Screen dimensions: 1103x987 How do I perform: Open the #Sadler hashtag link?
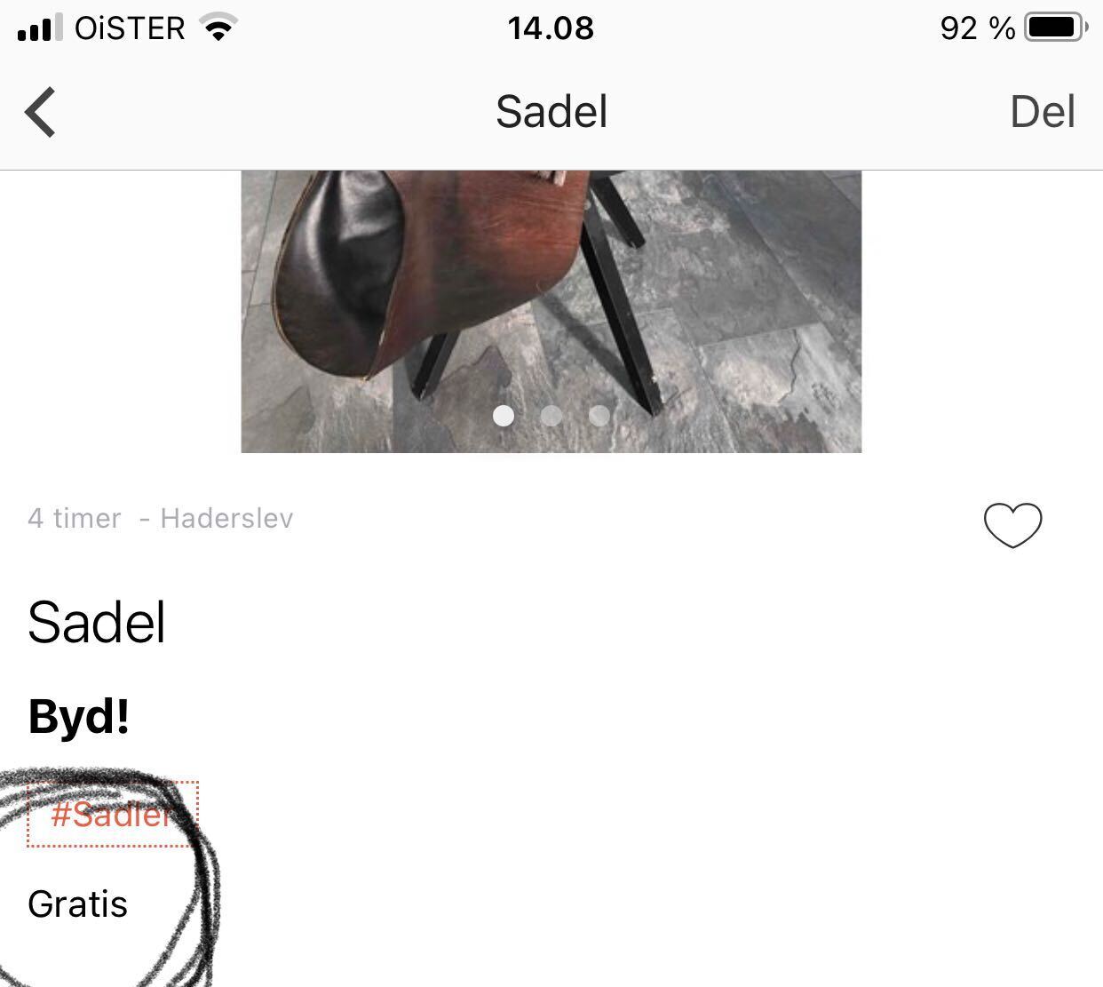coord(112,814)
